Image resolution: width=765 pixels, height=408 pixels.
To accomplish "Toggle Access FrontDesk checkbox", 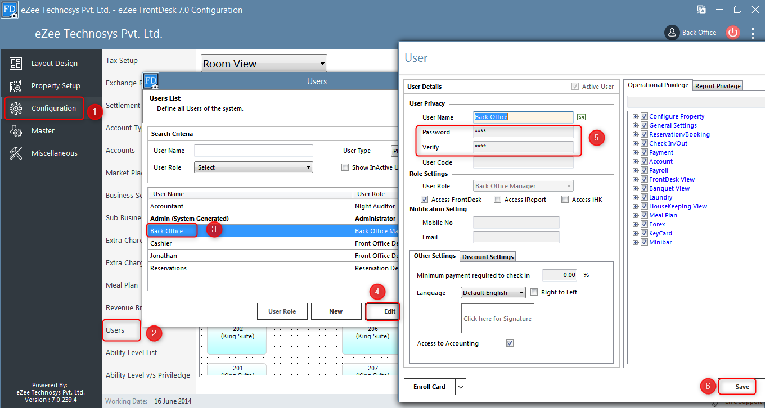I will pyautogui.click(x=425, y=200).
